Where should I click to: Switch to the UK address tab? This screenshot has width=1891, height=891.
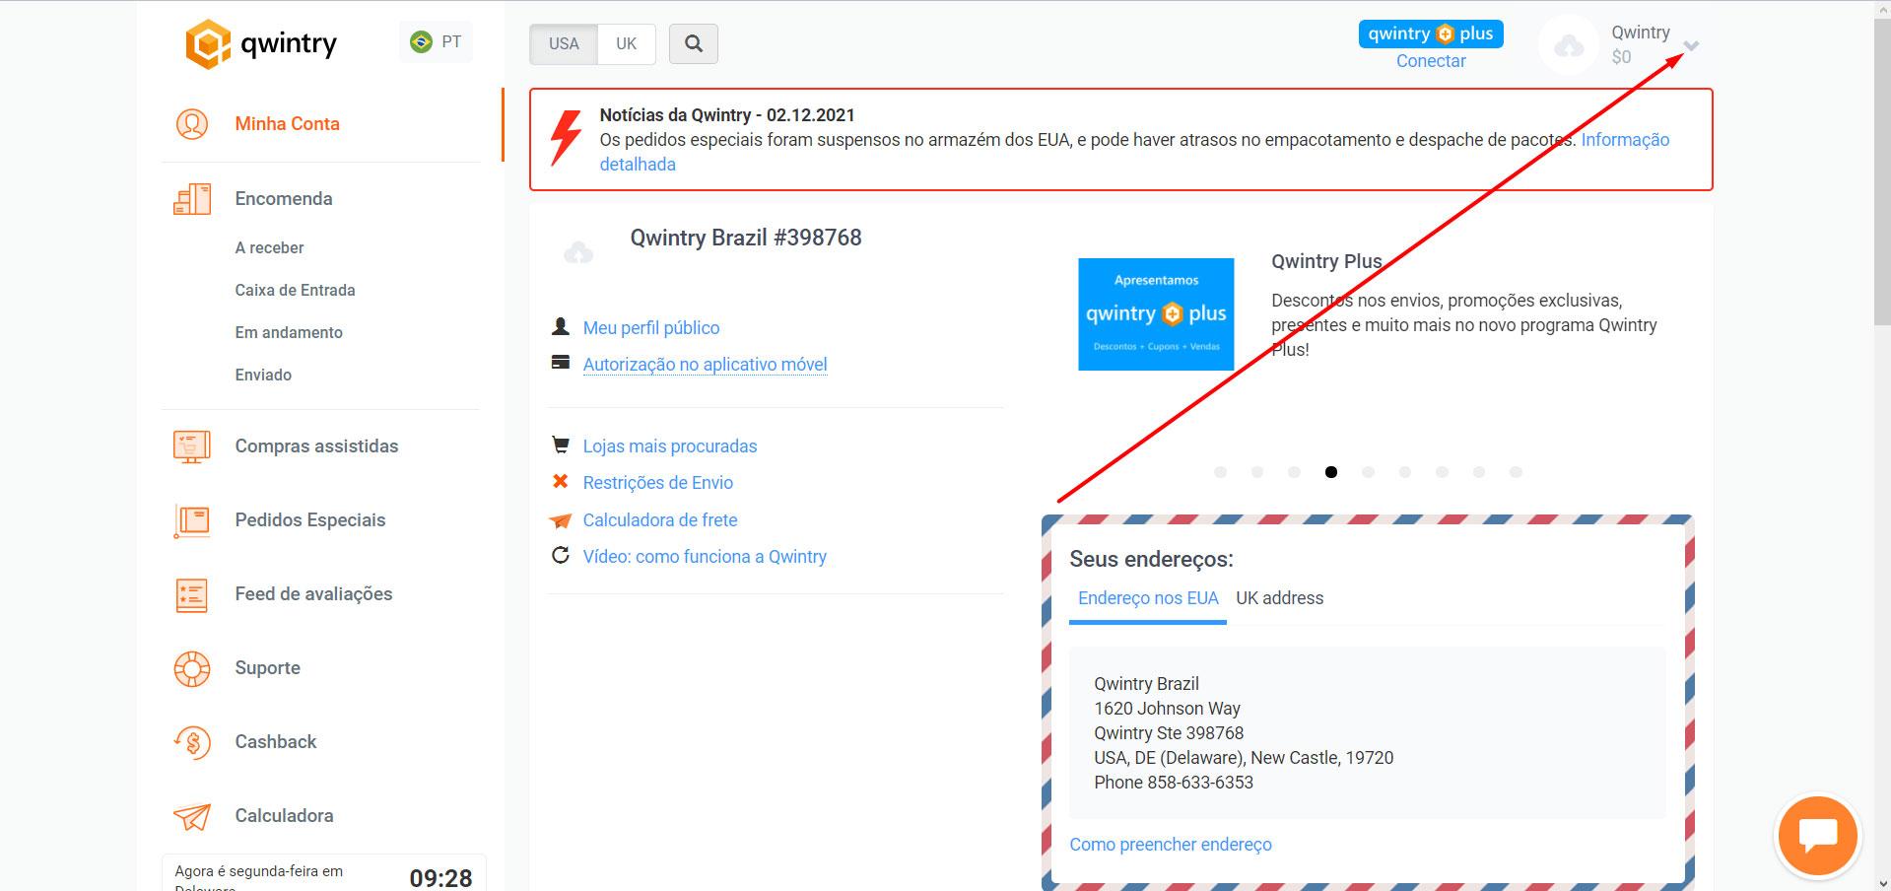1279,598
